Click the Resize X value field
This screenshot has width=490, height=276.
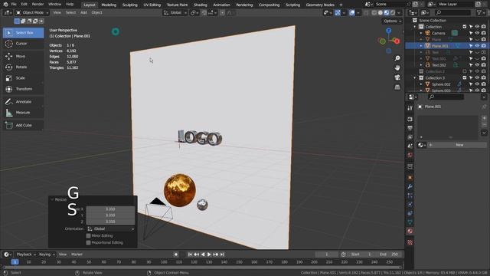110,209
